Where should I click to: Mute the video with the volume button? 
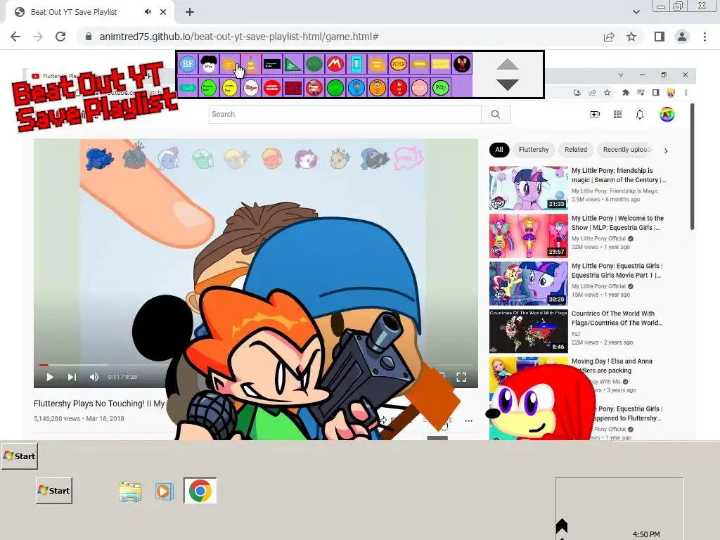pyautogui.click(x=94, y=377)
